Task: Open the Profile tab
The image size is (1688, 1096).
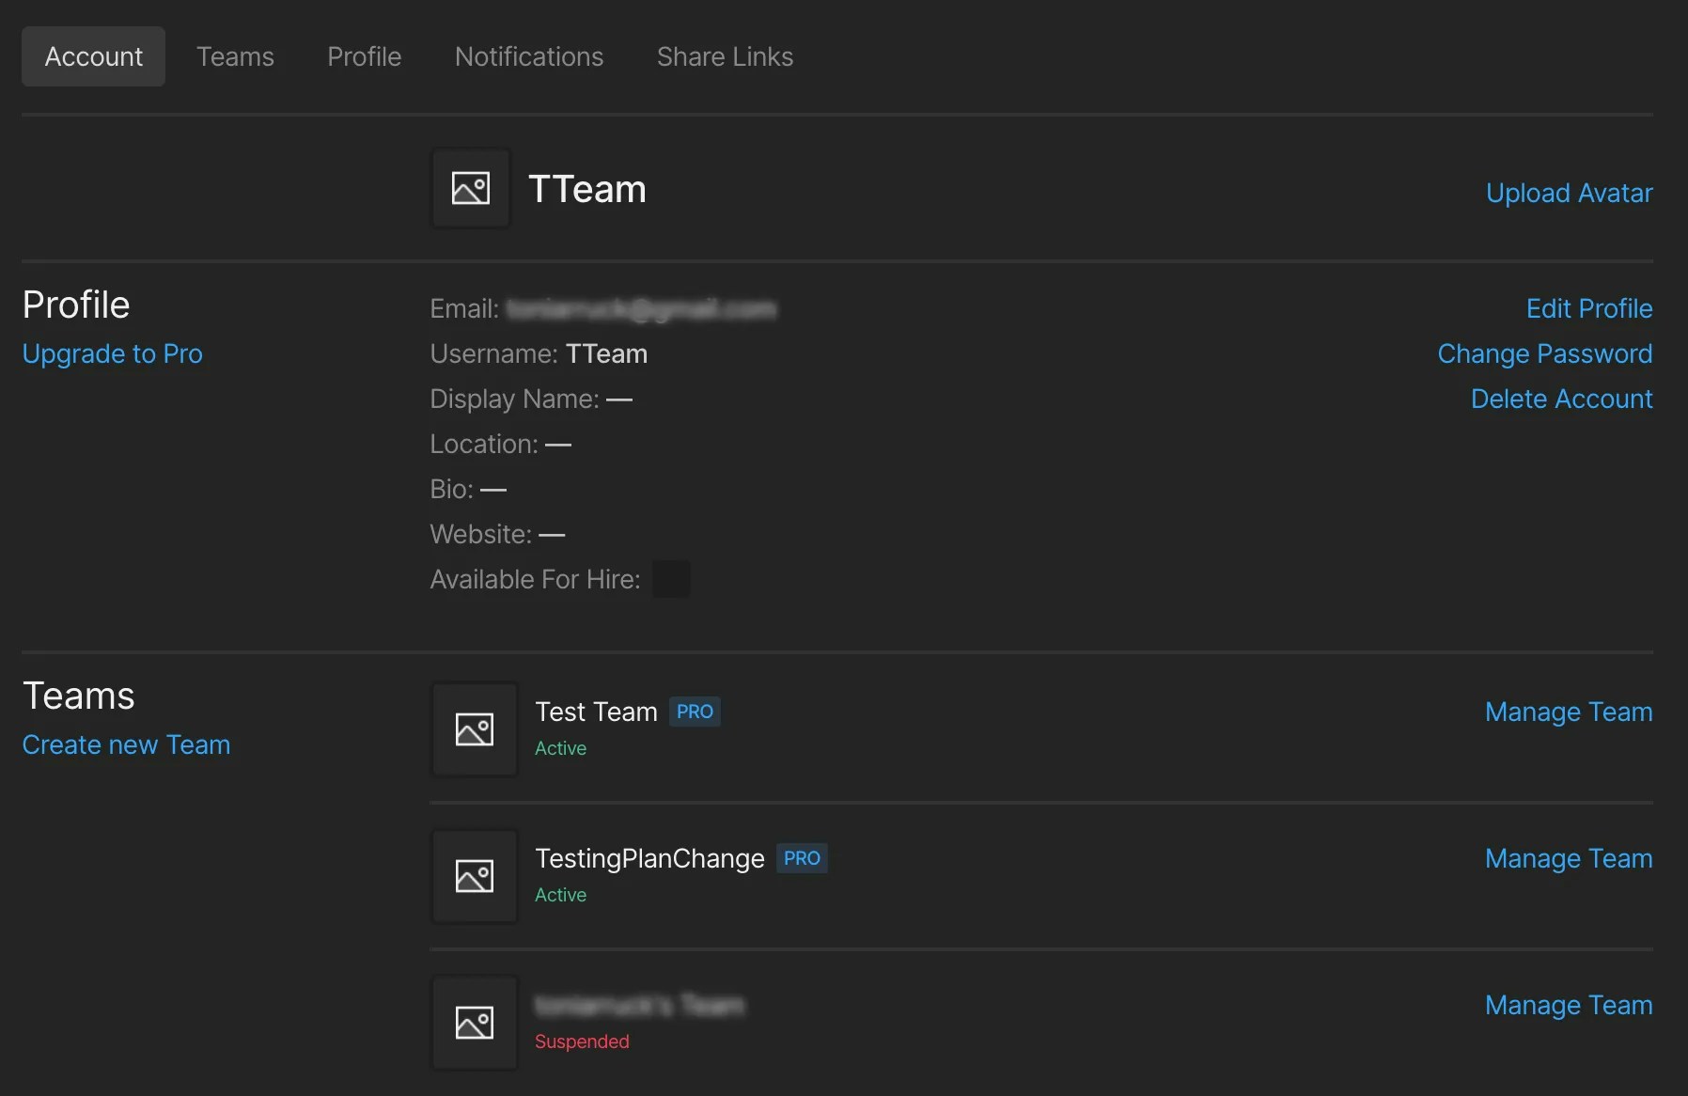Action: pos(365,56)
